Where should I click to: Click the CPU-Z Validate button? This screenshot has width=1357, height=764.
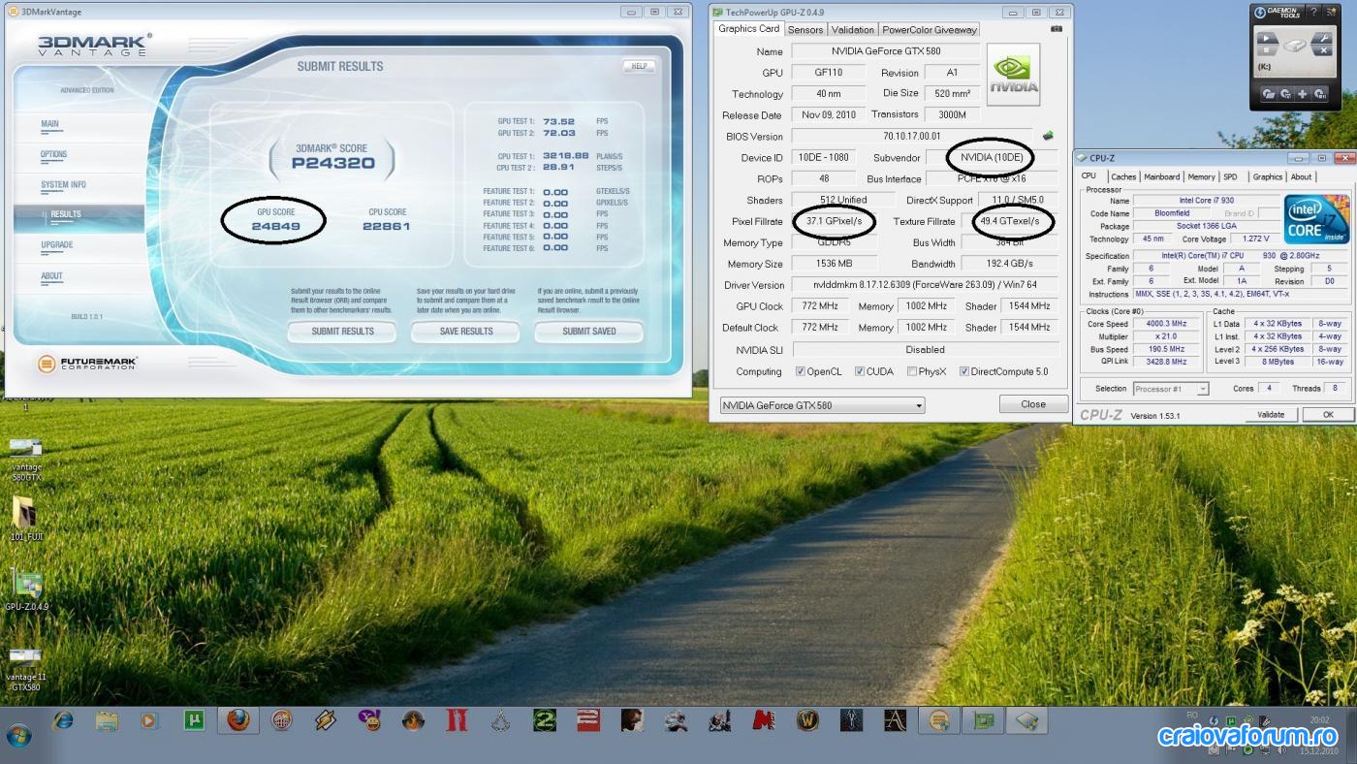1271,415
